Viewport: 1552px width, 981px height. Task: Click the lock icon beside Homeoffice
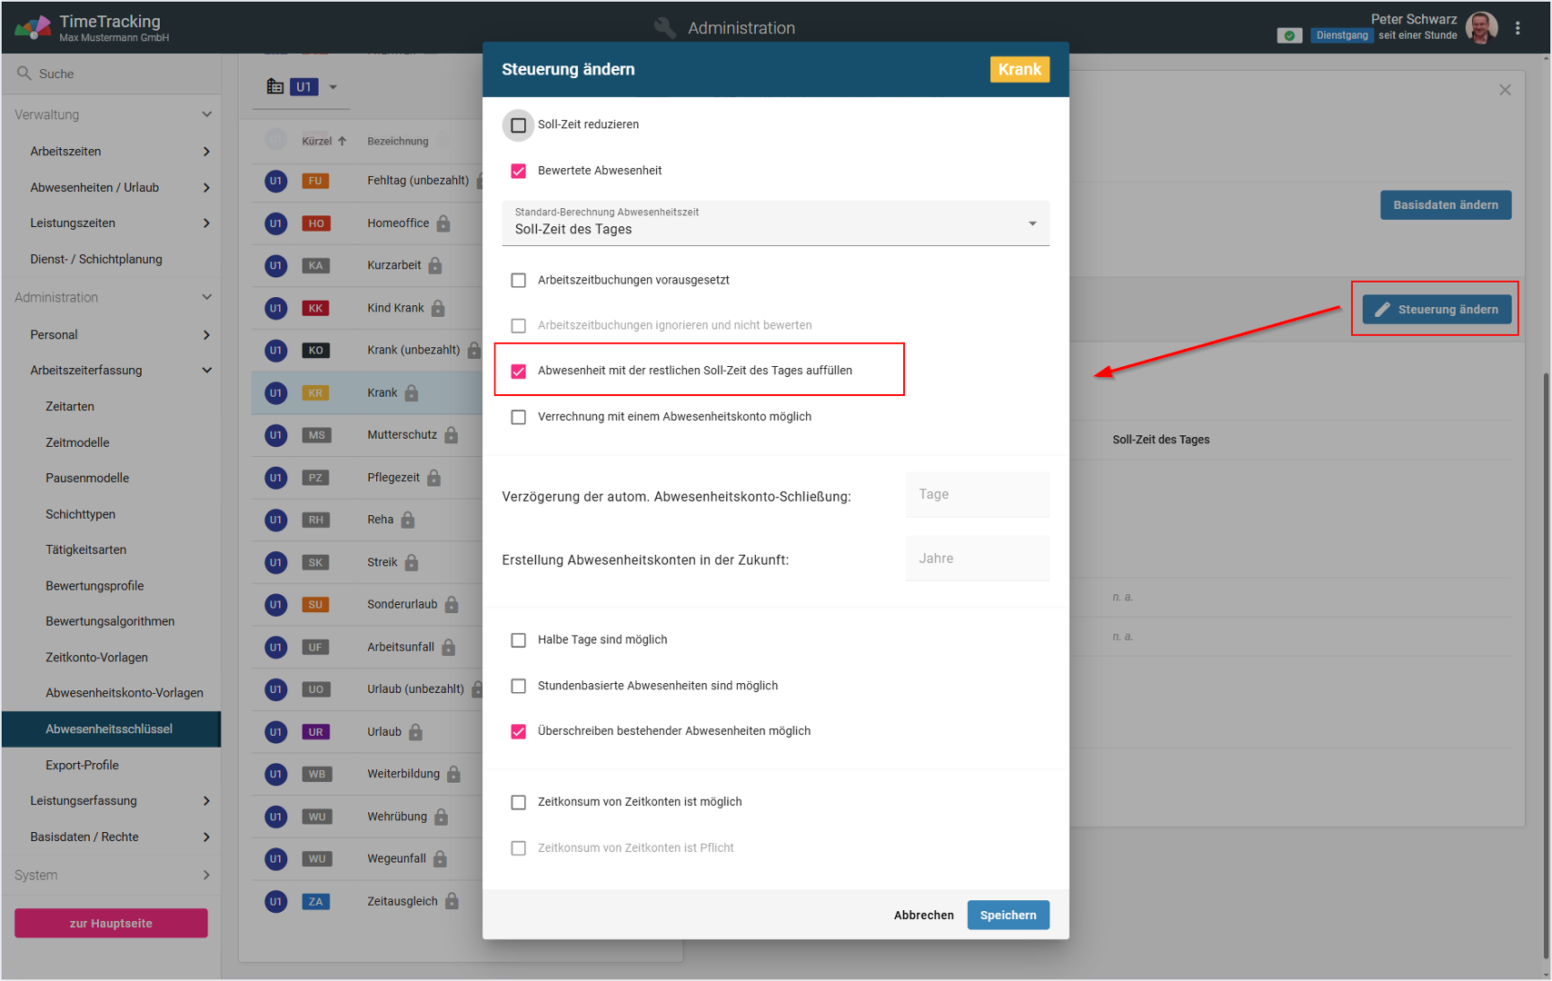point(443,223)
